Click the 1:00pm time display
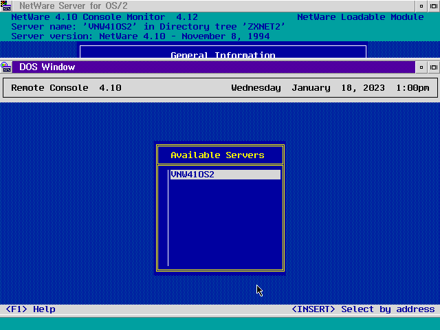 [x=412, y=88]
